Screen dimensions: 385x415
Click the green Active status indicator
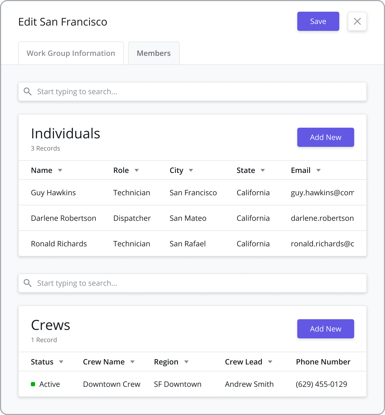click(33, 384)
